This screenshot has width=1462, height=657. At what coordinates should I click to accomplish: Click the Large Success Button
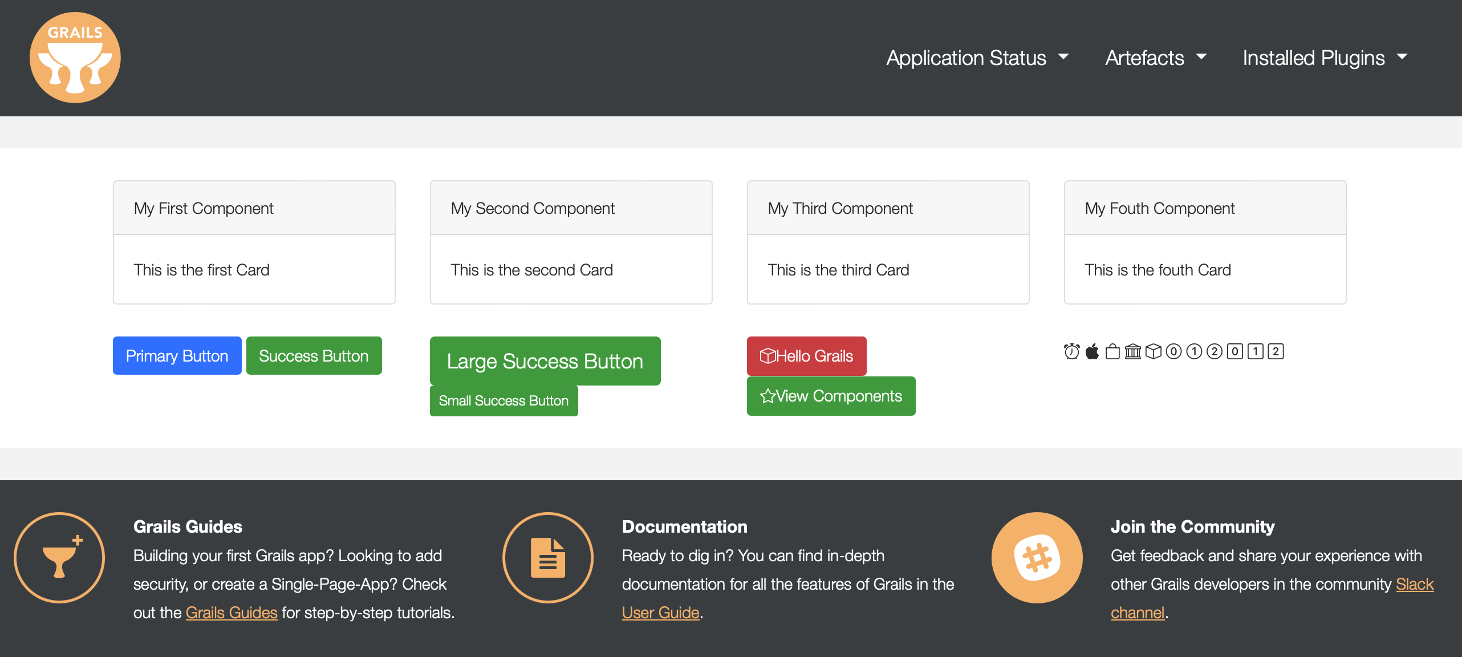pos(545,361)
